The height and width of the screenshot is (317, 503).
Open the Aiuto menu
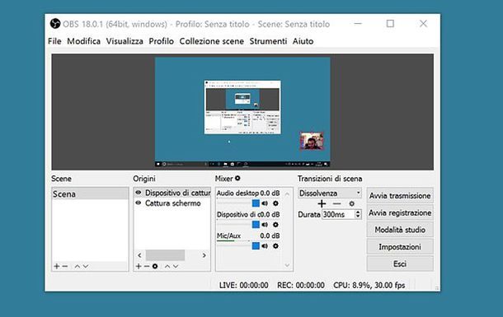click(x=303, y=41)
